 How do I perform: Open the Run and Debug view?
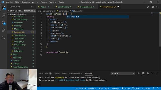coord(3,30)
